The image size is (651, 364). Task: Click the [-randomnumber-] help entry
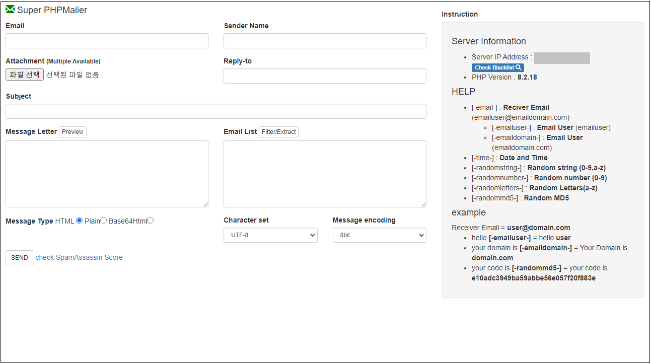[x=539, y=178]
